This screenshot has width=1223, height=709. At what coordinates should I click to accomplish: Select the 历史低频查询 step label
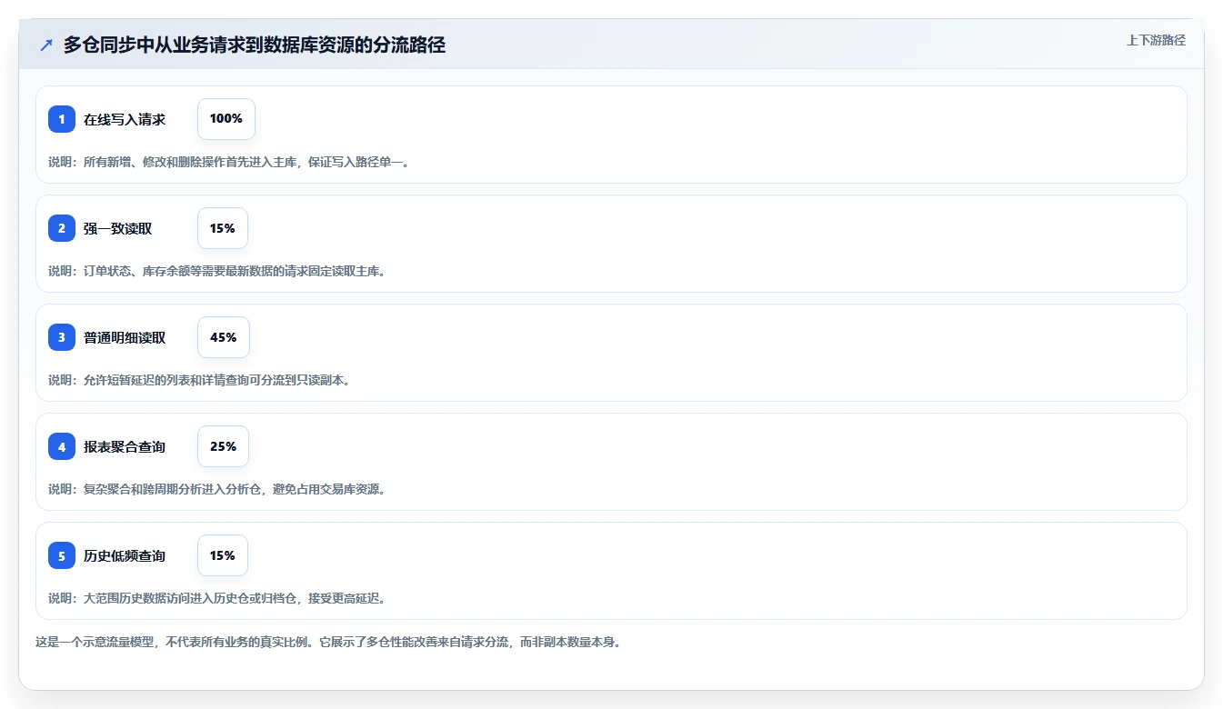pyautogui.click(x=125, y=555)
